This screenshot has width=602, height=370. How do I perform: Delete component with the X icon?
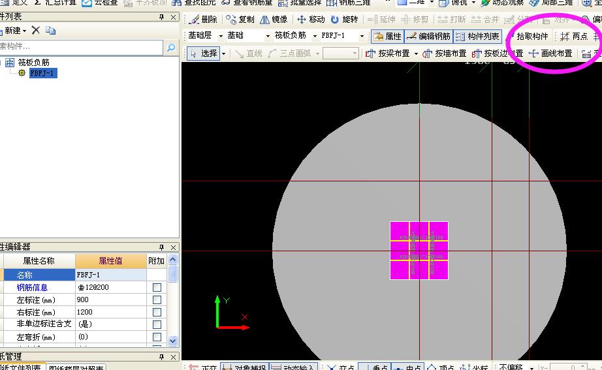click(36, 30)
